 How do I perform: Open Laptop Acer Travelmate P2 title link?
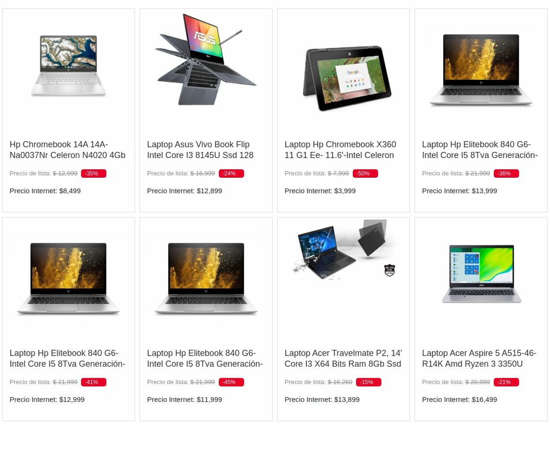pyautogui.click(x=343, y=358)
